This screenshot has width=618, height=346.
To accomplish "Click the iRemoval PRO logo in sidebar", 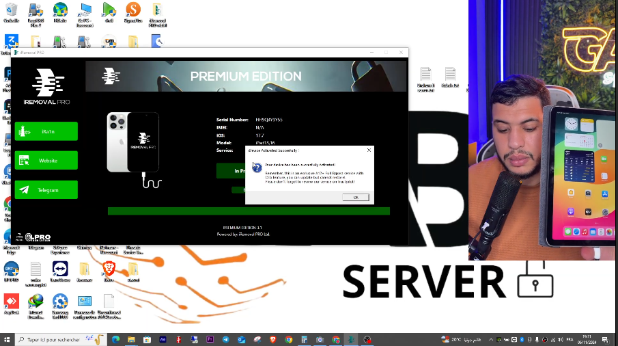I will pos(47,87).
